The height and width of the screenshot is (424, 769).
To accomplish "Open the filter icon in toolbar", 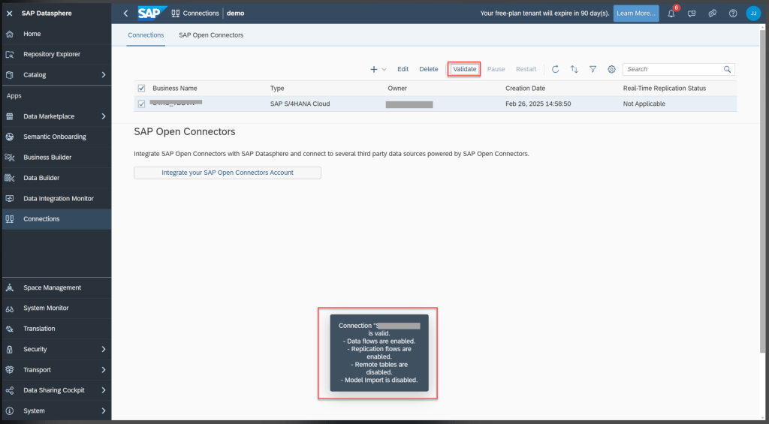I will click(593, 69).
